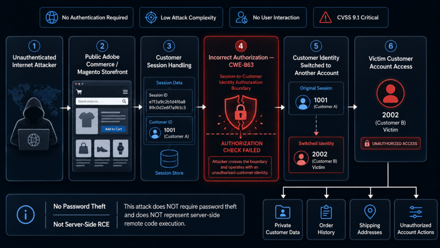440x248 pixels.
Task: Click the red avatar in Switched Identity box
Action: click(x=301, y=158)
